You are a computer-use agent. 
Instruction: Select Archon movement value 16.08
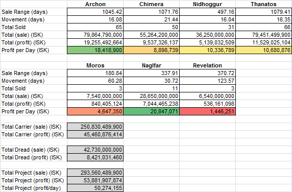[x=95, y=19]
